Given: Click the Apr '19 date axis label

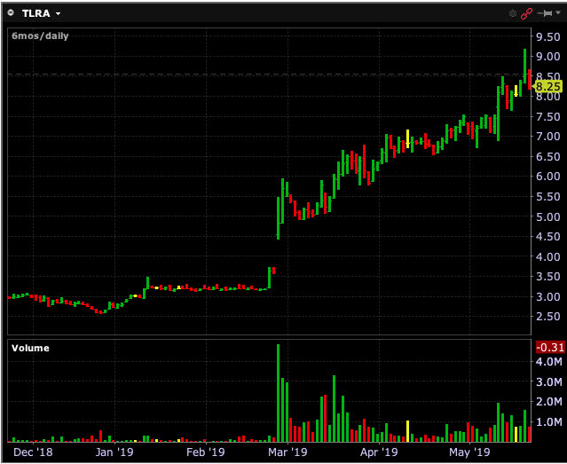Looking at the screenshot, I should 379,452.
